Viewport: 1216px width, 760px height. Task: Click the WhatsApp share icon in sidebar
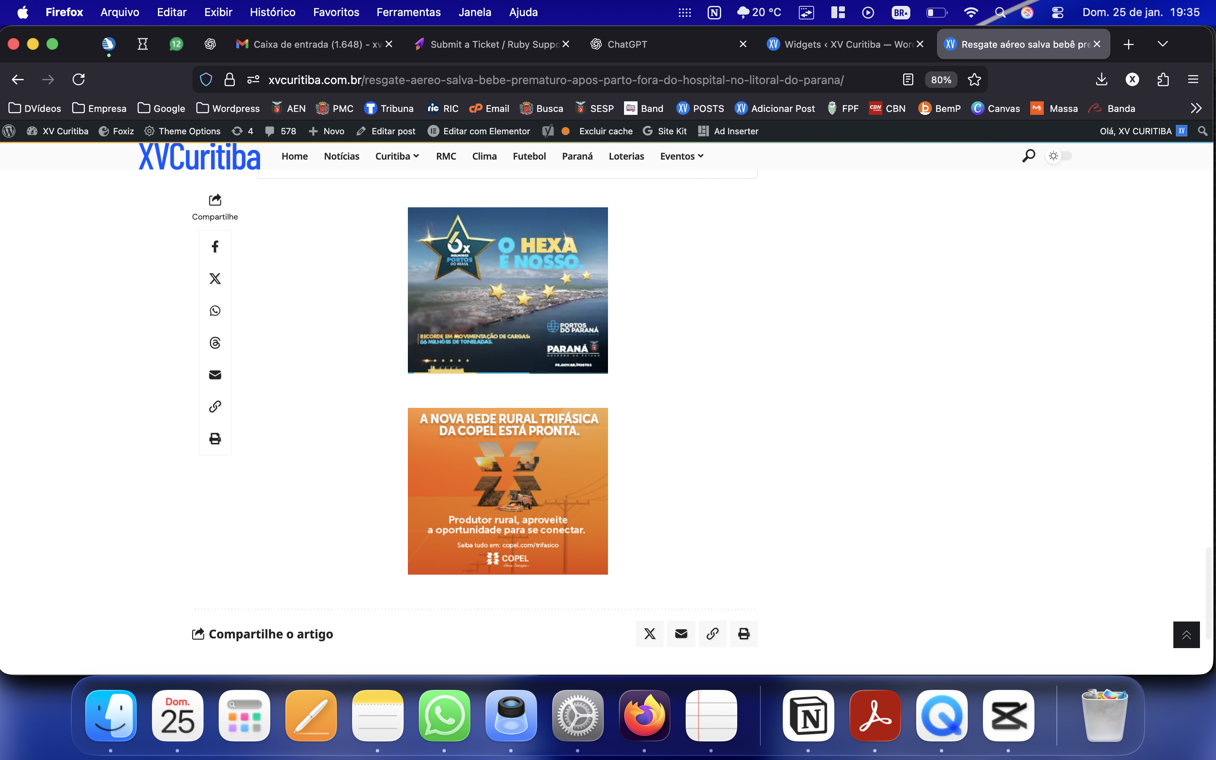point(214,311)
